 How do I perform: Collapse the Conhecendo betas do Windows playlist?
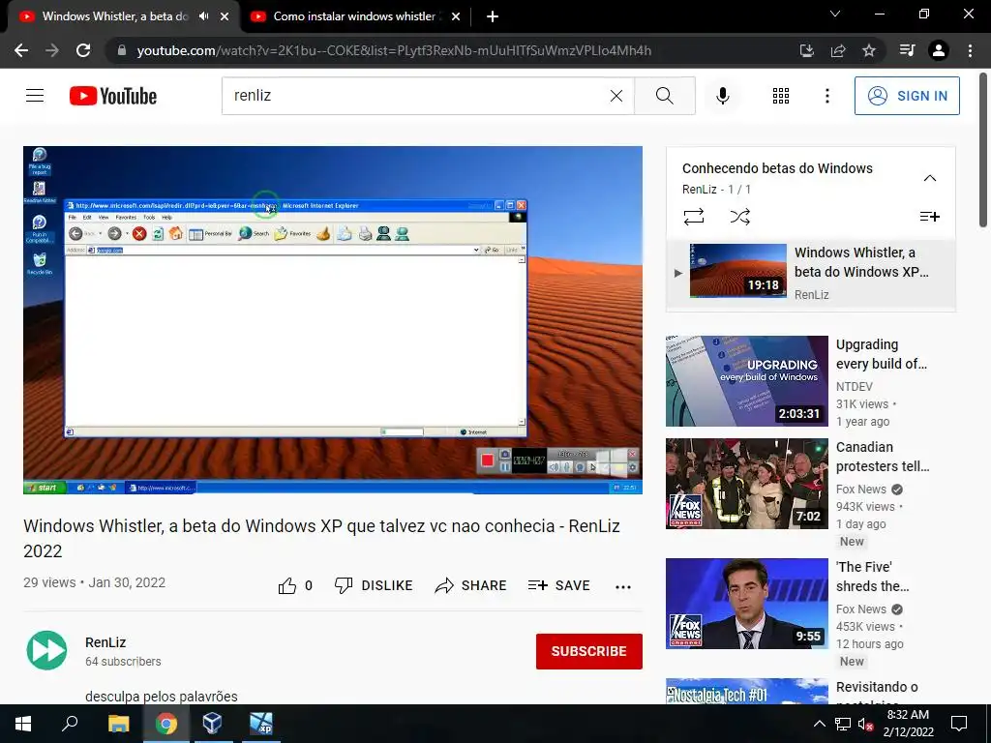tap(930, 178)
